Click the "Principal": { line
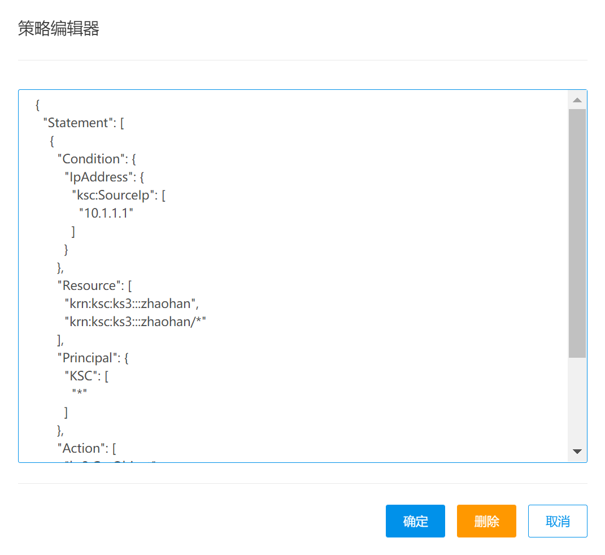This screenshot has height=555, width=605. tap(93, 358)
